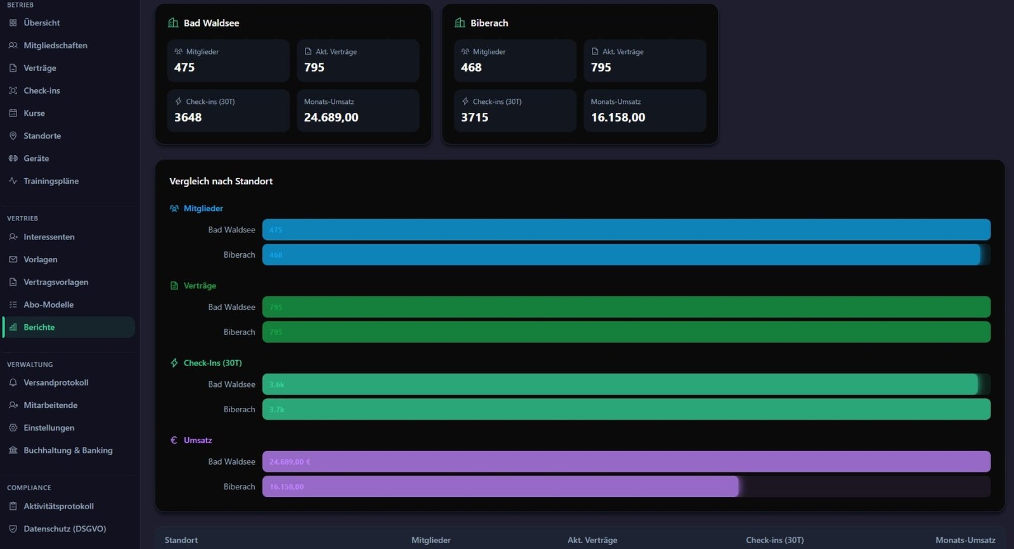
Task: Open Interessenten under Vertrieb
Action: click(x=68, y=237)
